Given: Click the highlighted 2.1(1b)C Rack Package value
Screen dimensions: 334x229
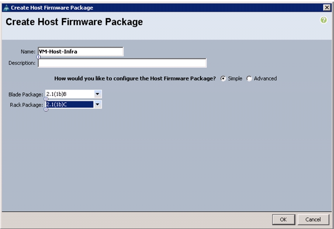Looking at the screenshot, I should 70,104.
